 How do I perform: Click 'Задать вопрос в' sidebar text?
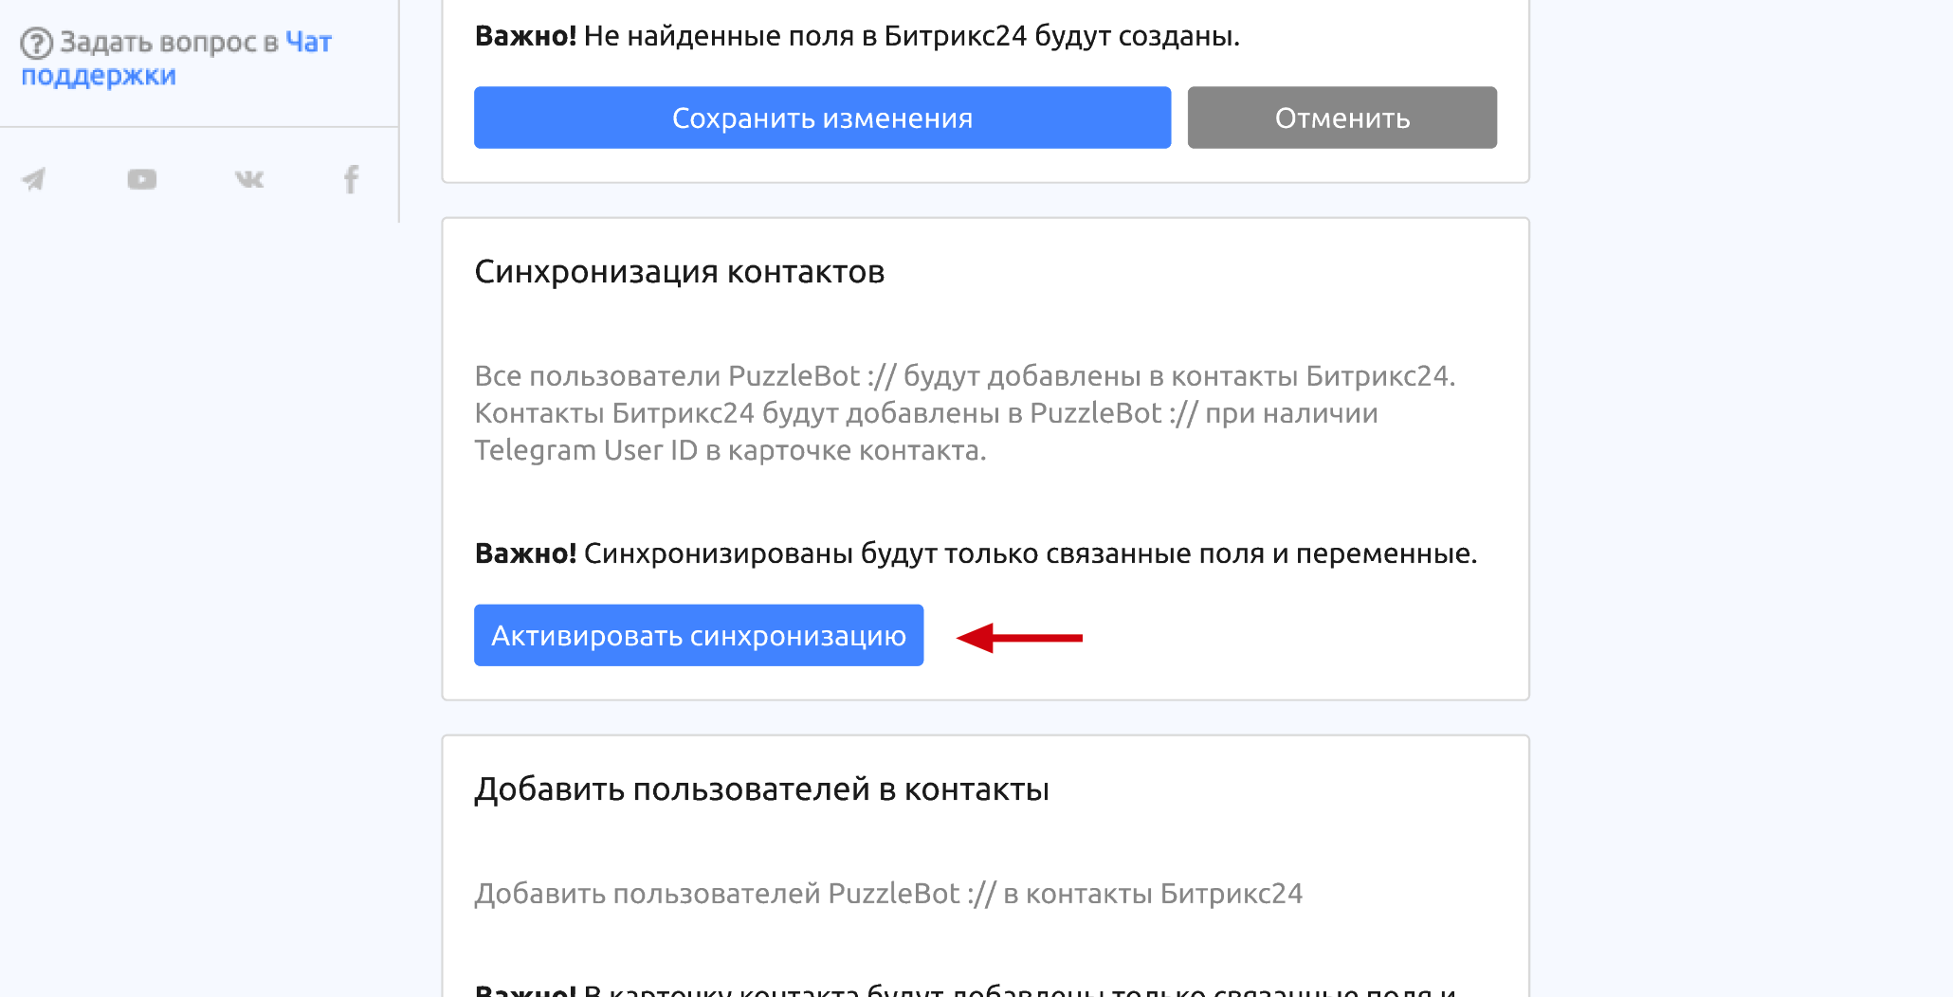[x=169, y=43]
